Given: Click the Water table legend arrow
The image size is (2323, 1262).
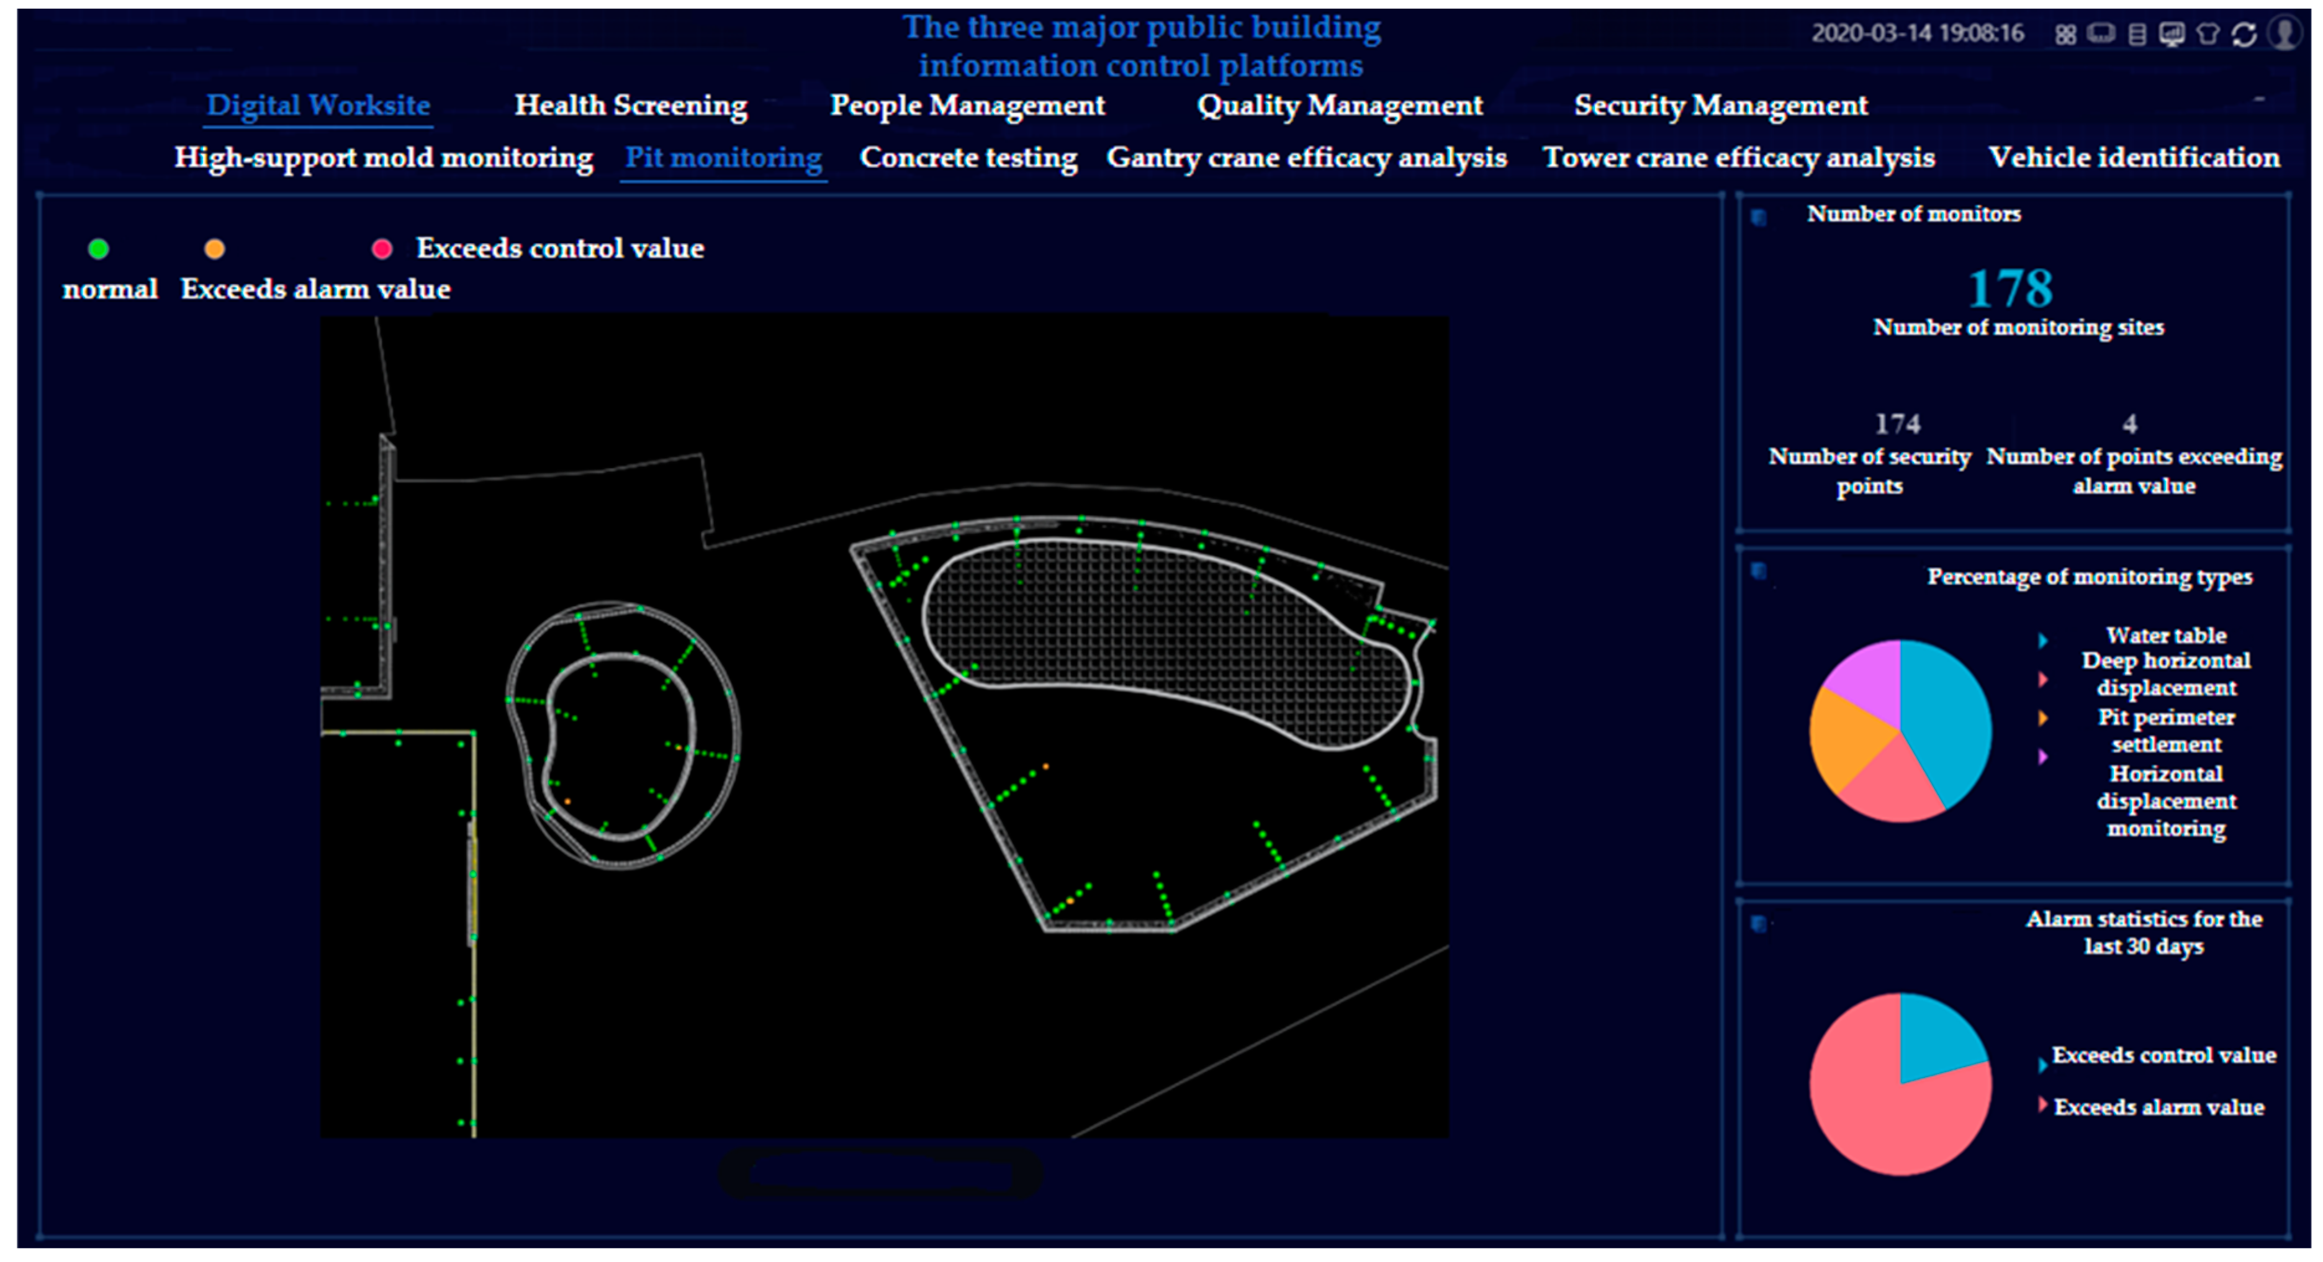Looking at the screenshot, I should pyautogui.click(x=2044, y=640).
